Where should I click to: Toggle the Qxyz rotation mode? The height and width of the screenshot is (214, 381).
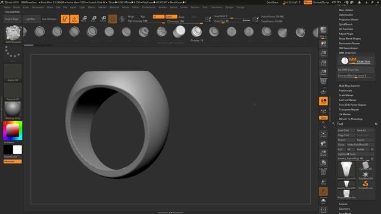(x=323, y=118)
